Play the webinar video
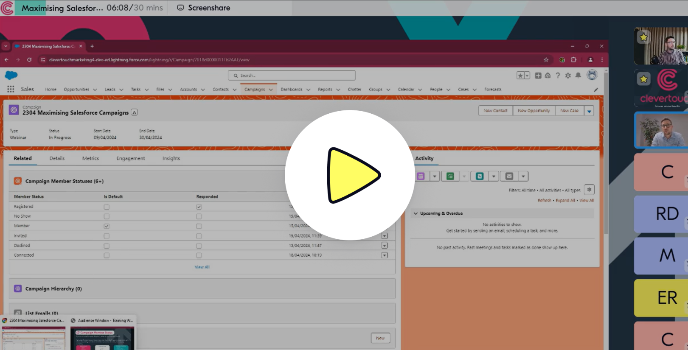The image size is (688, 350). click(x=350, y=175)
